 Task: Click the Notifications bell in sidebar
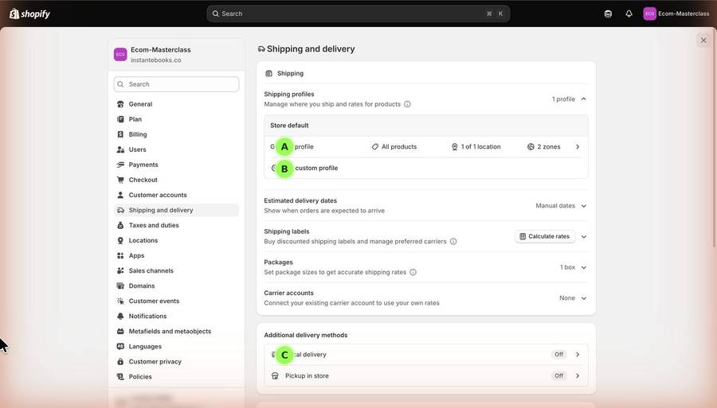coord(120,316)
